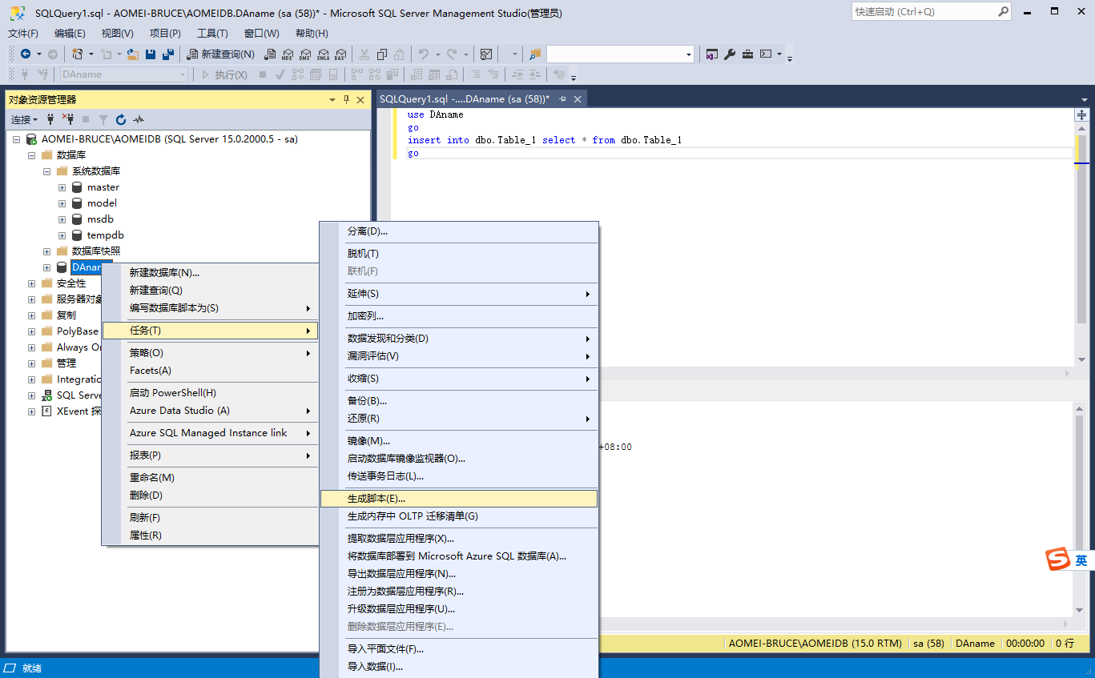Click the DMX query icon
This screenshot has height=678, width=1095.
(305, 54)
